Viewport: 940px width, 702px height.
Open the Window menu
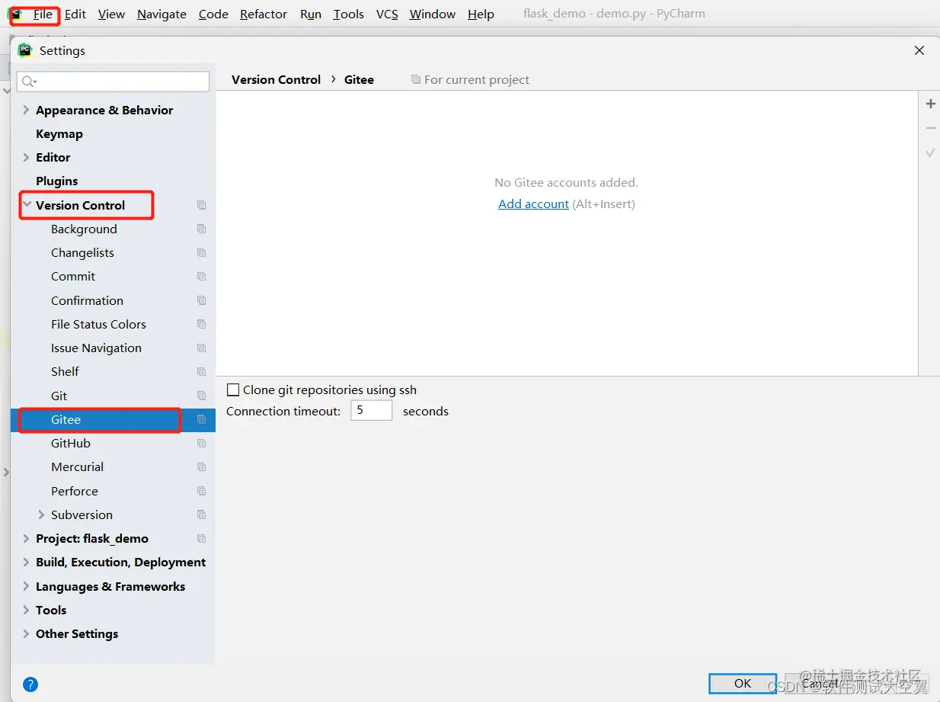tap(432, 14)
